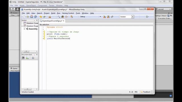Click code line 'print (Time.time);'
The width and height of the screenshot is (182, 102).
57,34
